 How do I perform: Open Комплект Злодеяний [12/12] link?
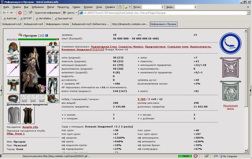click(83, 50)
